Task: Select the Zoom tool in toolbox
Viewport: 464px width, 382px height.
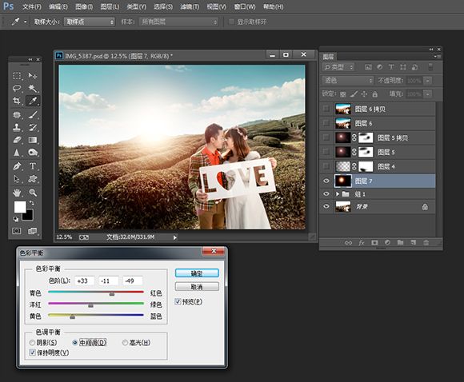Action: pos(33,193)
